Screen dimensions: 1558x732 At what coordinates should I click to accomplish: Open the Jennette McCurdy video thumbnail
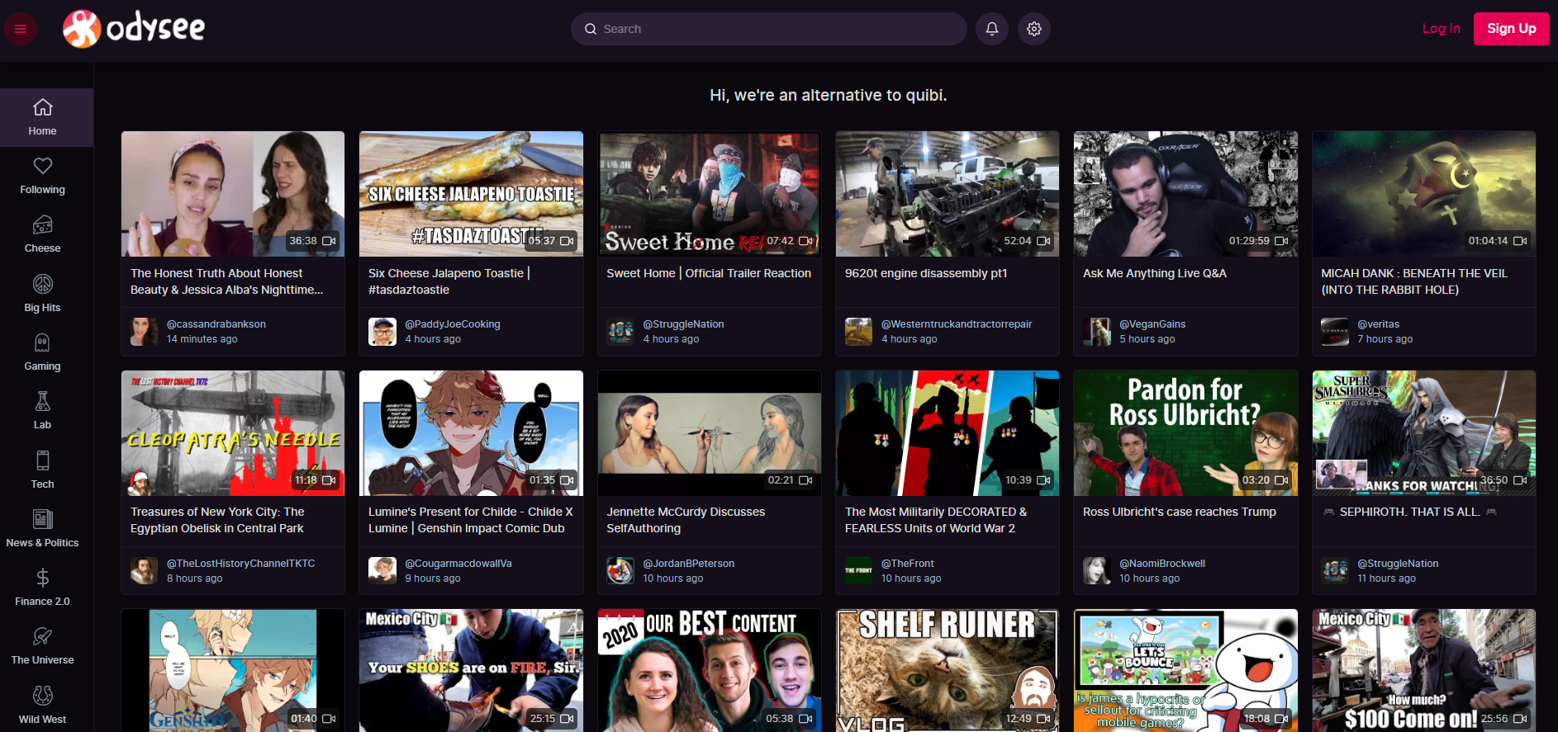coord(710,433)
